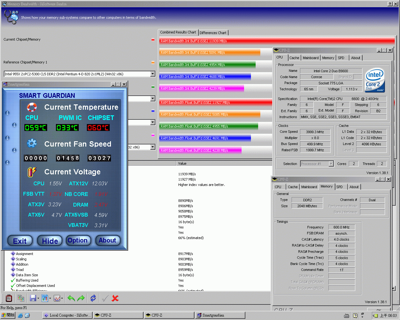The image size is (400, 320).
Task: Open dropdown arrow next to save icon
Action: (38, 298)
